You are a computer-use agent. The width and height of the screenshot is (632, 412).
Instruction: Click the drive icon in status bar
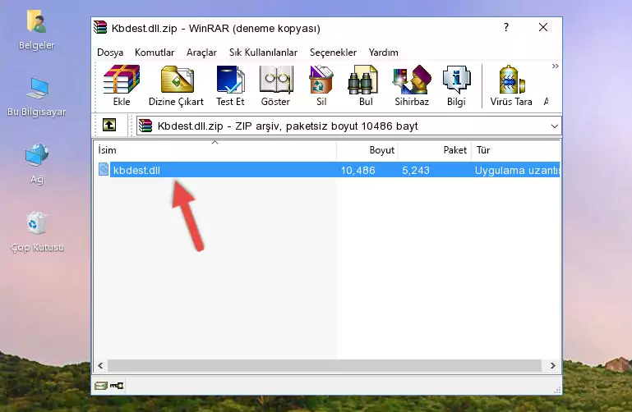coord(101,386)
